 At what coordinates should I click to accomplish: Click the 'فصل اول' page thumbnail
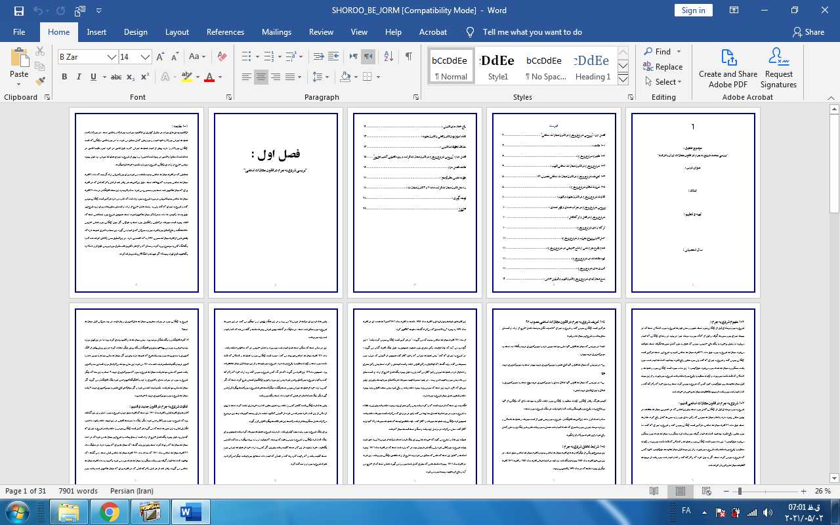click(x=276, y=202)
